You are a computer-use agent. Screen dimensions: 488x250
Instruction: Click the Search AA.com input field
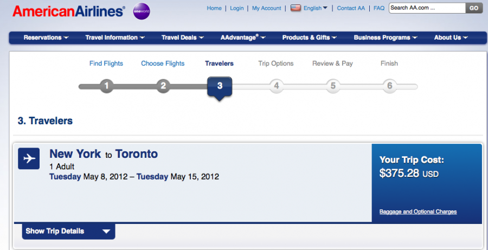click(x=427, y=8)
